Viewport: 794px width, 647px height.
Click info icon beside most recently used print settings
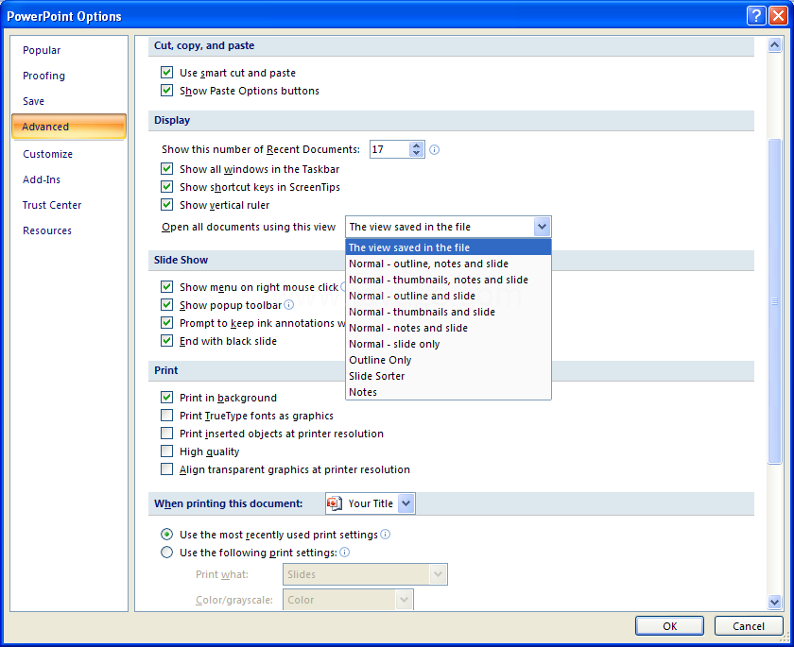click(x=386, y=535)
